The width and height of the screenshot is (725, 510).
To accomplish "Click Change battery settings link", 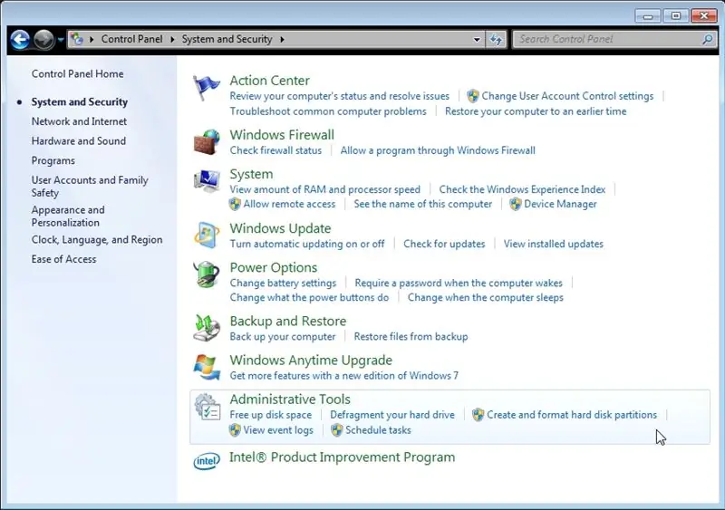I will point(283,283).
